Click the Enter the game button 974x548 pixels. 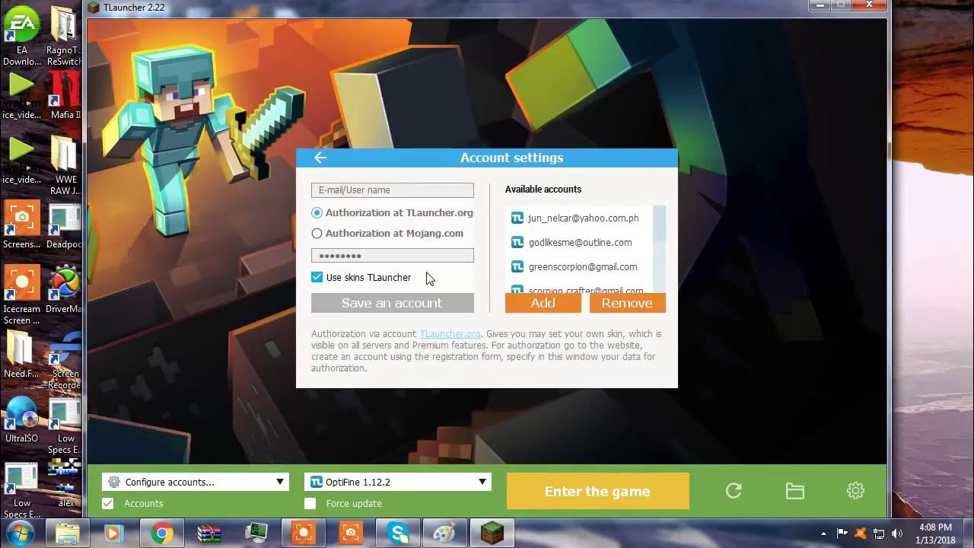(597, 491)
